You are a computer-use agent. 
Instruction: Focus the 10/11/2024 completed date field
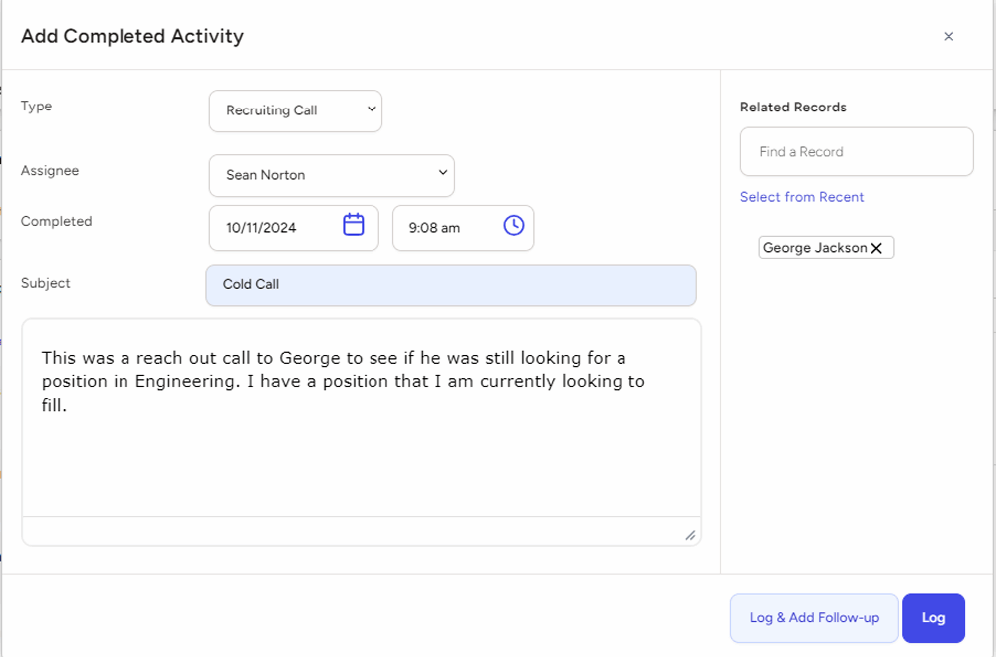coord(279,228)
